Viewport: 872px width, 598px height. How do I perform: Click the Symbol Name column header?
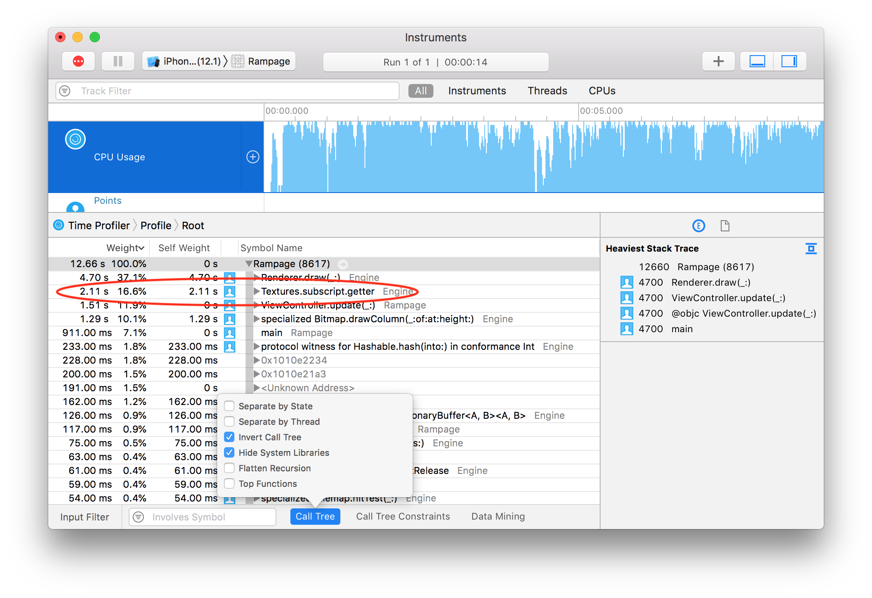click(271, 248)
